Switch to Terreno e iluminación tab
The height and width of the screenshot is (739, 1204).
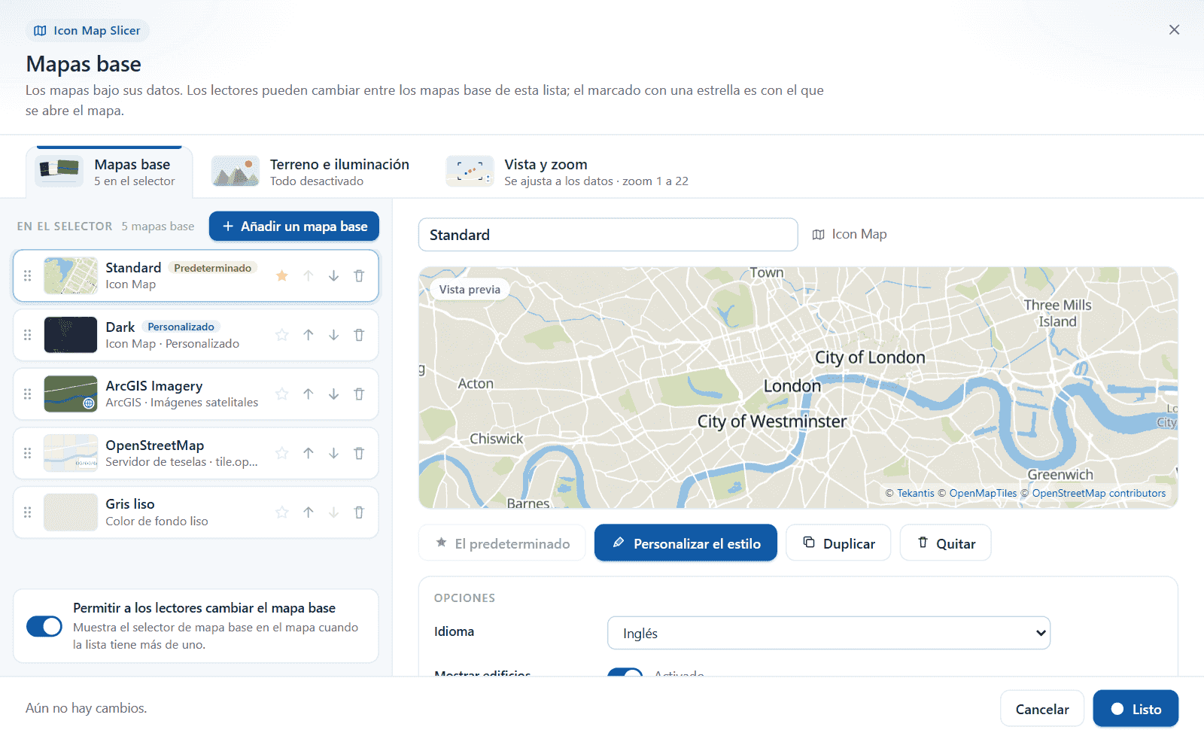click(310, 172)
